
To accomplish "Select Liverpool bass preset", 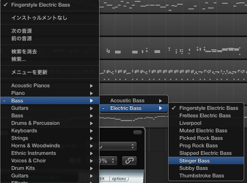I will click(x=206, y=123).
